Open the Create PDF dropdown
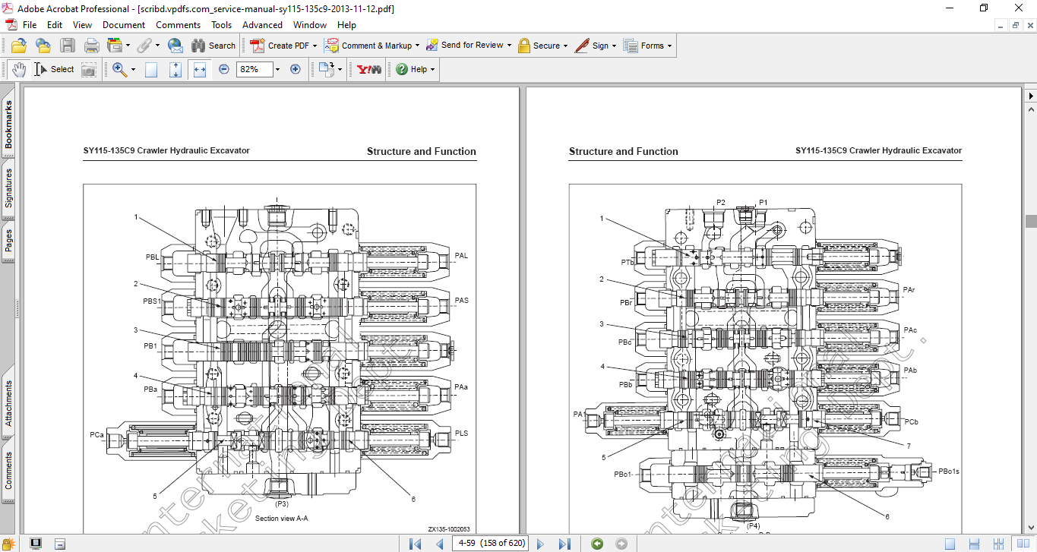This screenshot has height=552, width=1037. tap(315, 46)
